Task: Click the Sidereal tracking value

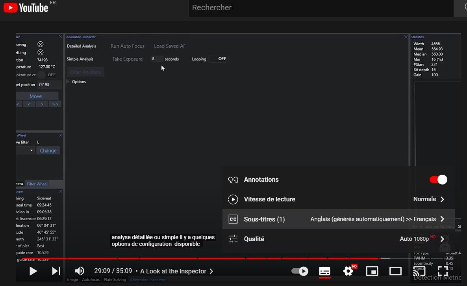Action: click(44, 198)
